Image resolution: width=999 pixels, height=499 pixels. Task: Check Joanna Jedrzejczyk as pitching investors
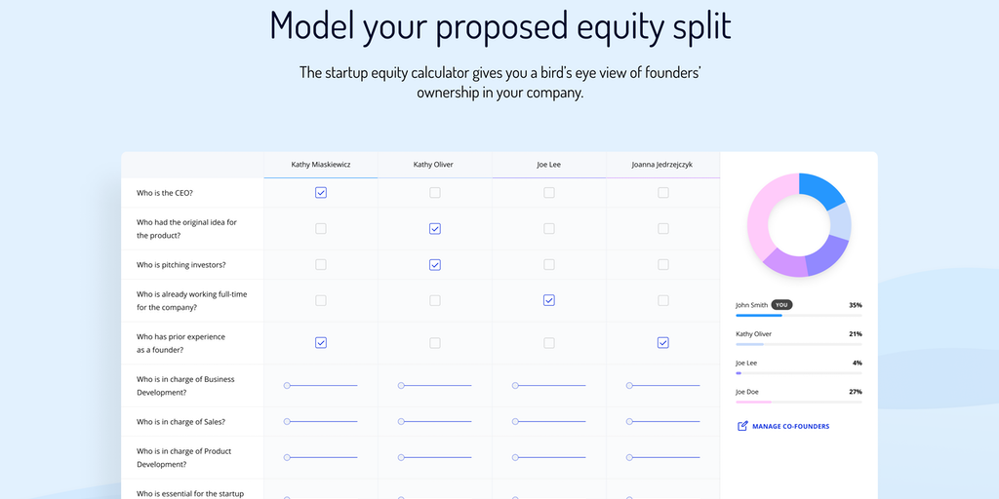tap(663, 265)
